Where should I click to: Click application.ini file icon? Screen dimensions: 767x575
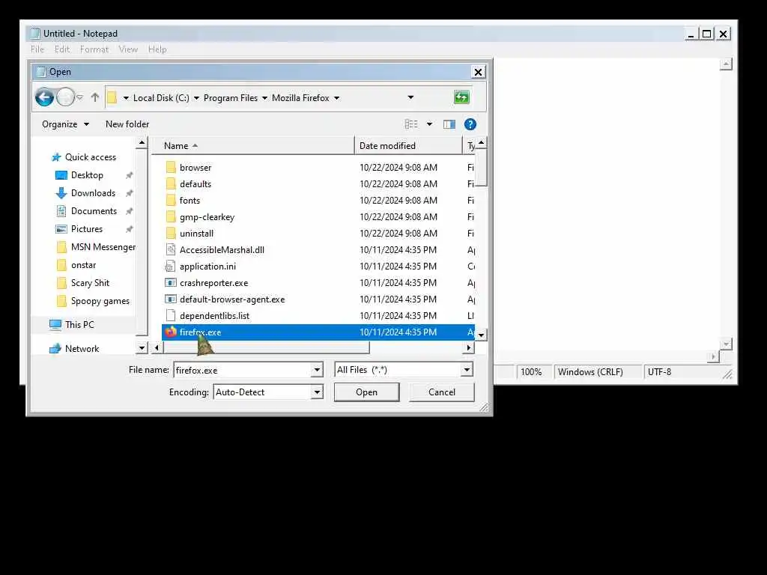170,267
